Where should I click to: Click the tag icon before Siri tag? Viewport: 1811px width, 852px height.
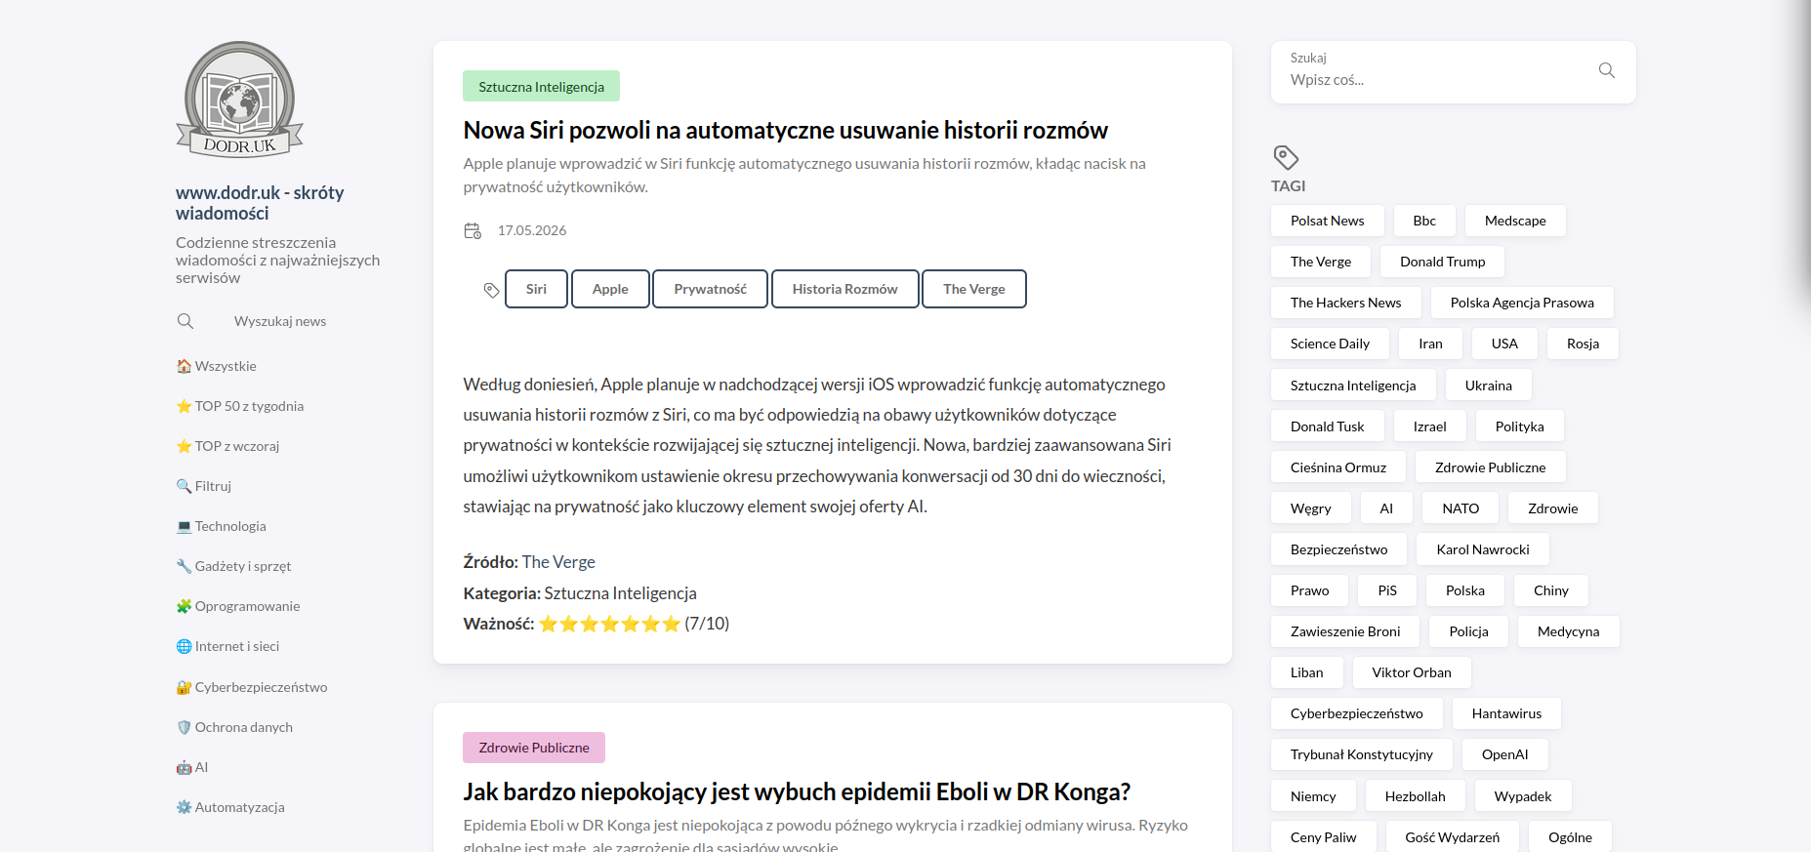[491, 290]
